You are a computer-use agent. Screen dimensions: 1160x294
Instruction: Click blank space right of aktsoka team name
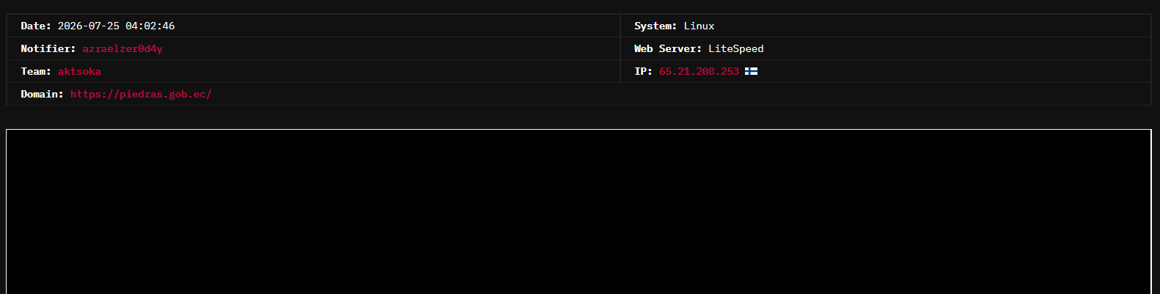click(359, 71)
